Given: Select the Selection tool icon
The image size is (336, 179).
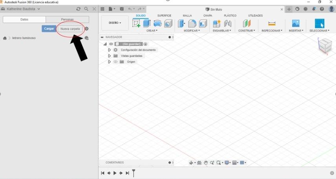Looking at the screenshot, I should click(319, 24).
